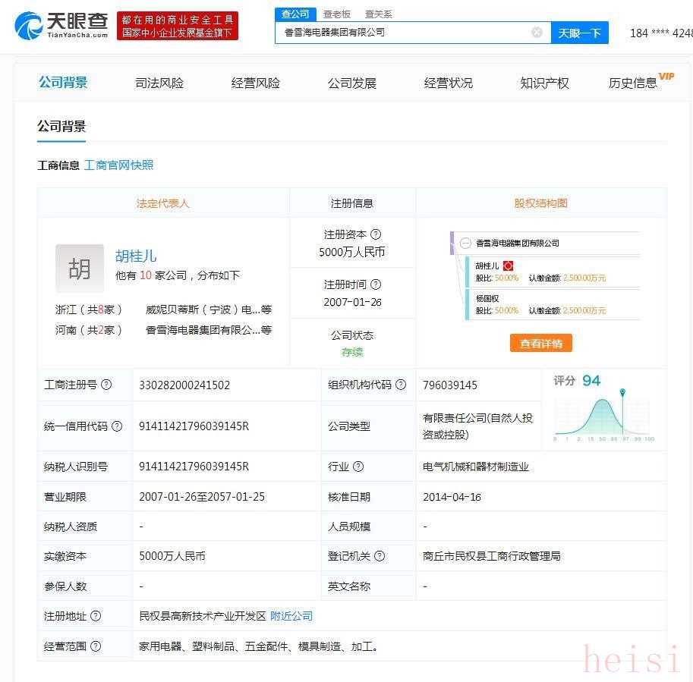Click the 胡 avatar thumbnail
Viewport: 693px width, 682px height.
pos(80,269)
